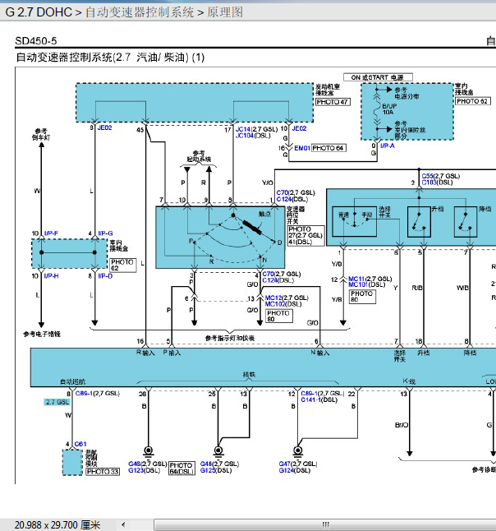Open the C89-1 link beside pin 8
Image resolution: width=496 pixels, height=531 pixels.
point(83,393)
